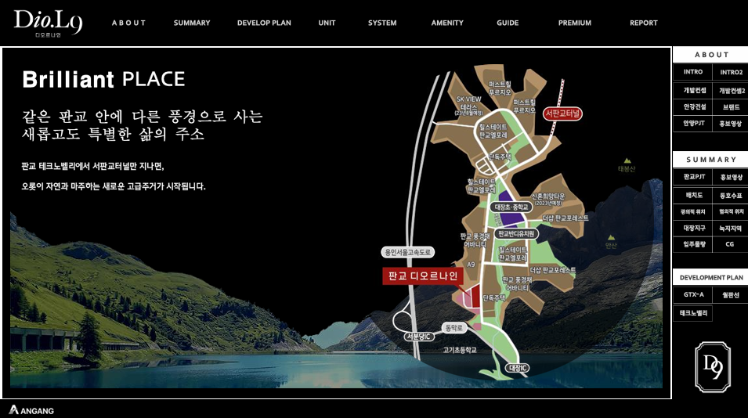
Task: Open the 판교PJT page
Action: pyautogui.click(x=692, y=177)
